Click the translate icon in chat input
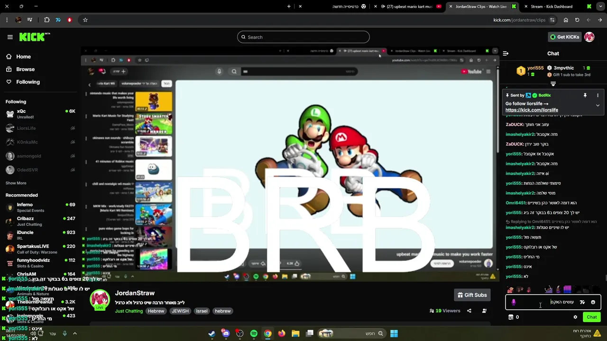Viewport: 607px width, 341px height. pos(582,302)
